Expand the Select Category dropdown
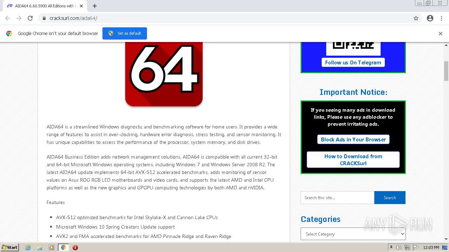This screenshot has height=252, width=449. pos(353,234)
